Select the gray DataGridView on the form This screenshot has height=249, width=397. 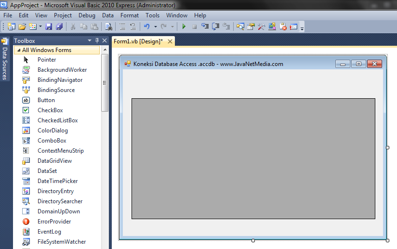(253, 158)
